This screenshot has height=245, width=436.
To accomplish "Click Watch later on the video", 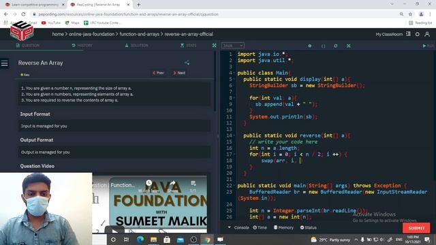I will pyautogui.click(x=149, y=186).
